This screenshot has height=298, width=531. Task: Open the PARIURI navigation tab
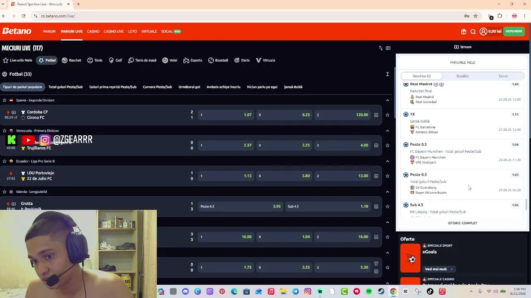[49, 31]
